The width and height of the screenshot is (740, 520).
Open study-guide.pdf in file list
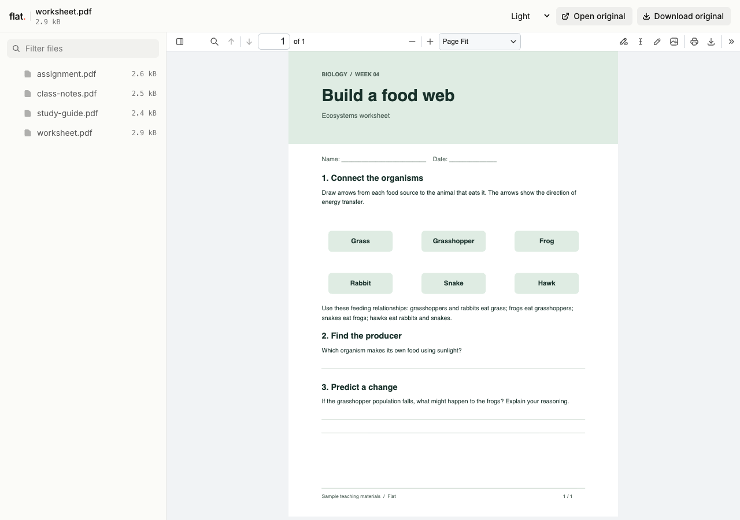pyautogui.click(x=83, y=113)
